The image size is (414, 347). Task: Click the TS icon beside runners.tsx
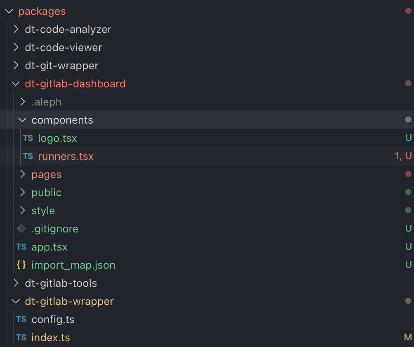(28, 156)
